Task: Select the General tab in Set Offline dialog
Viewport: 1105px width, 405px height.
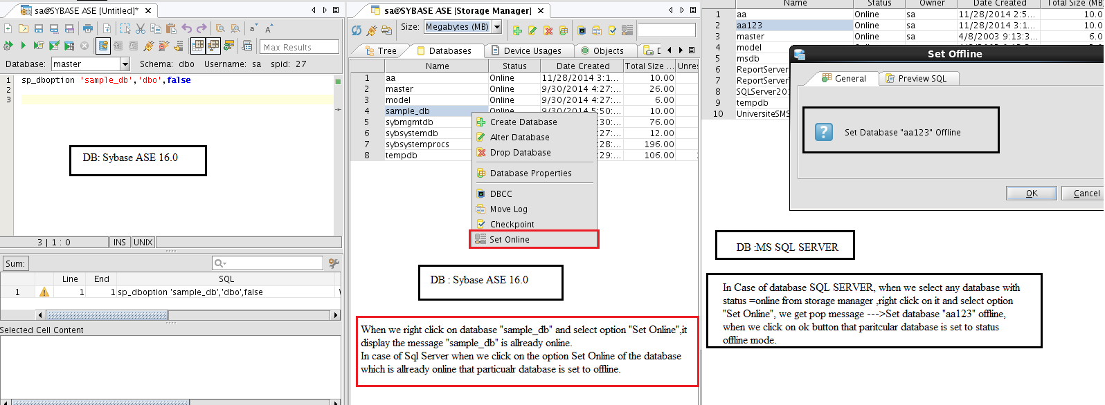Action: (844, 78)
